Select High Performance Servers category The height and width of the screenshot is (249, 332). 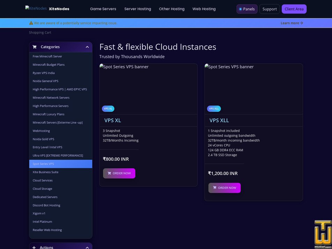pos(60,106)
